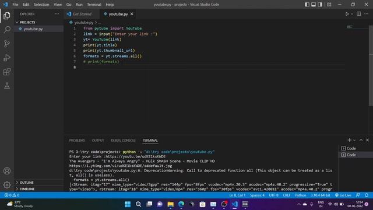Viewport: 373px width, 210px height.
Task: Open Windows taskbar search
Action: (139, 204)
